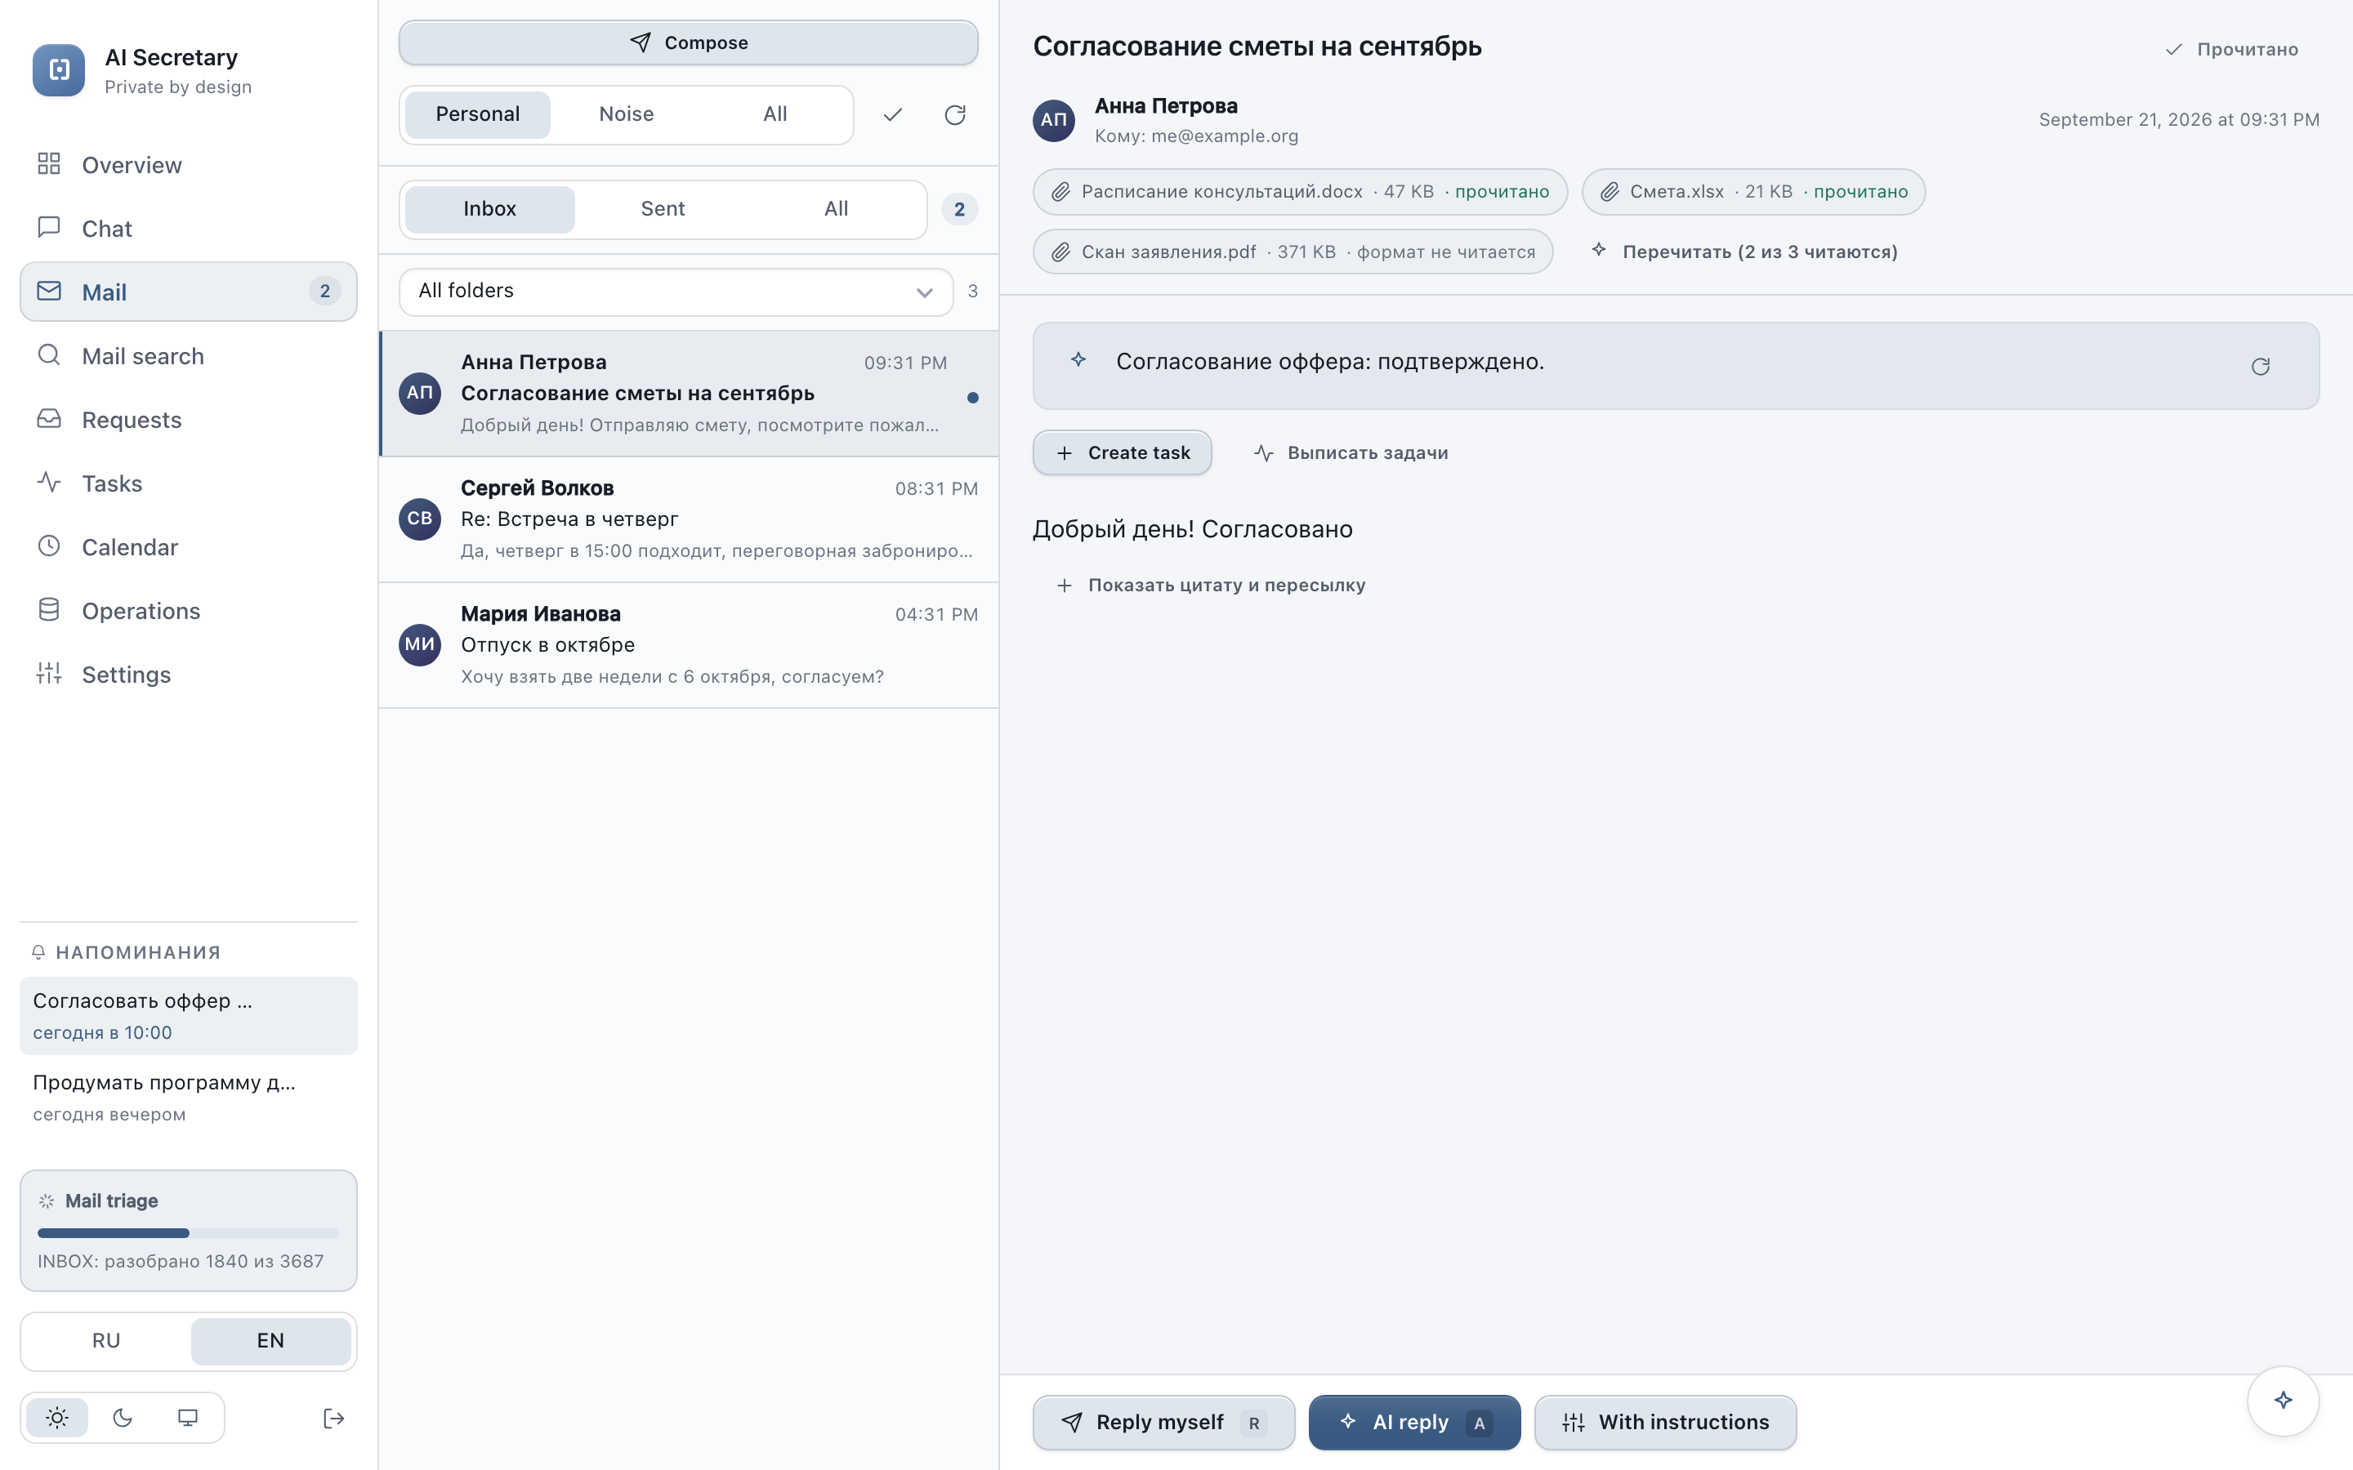2353x1470 pixels.
Task: Open attachment Смета.xlsx
Action: (x=1753, y=192)
